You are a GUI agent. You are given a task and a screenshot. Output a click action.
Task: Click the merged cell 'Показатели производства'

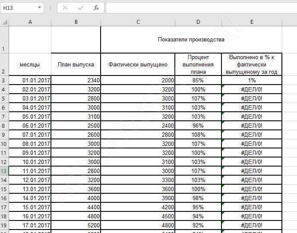click(x=191, y=40)
